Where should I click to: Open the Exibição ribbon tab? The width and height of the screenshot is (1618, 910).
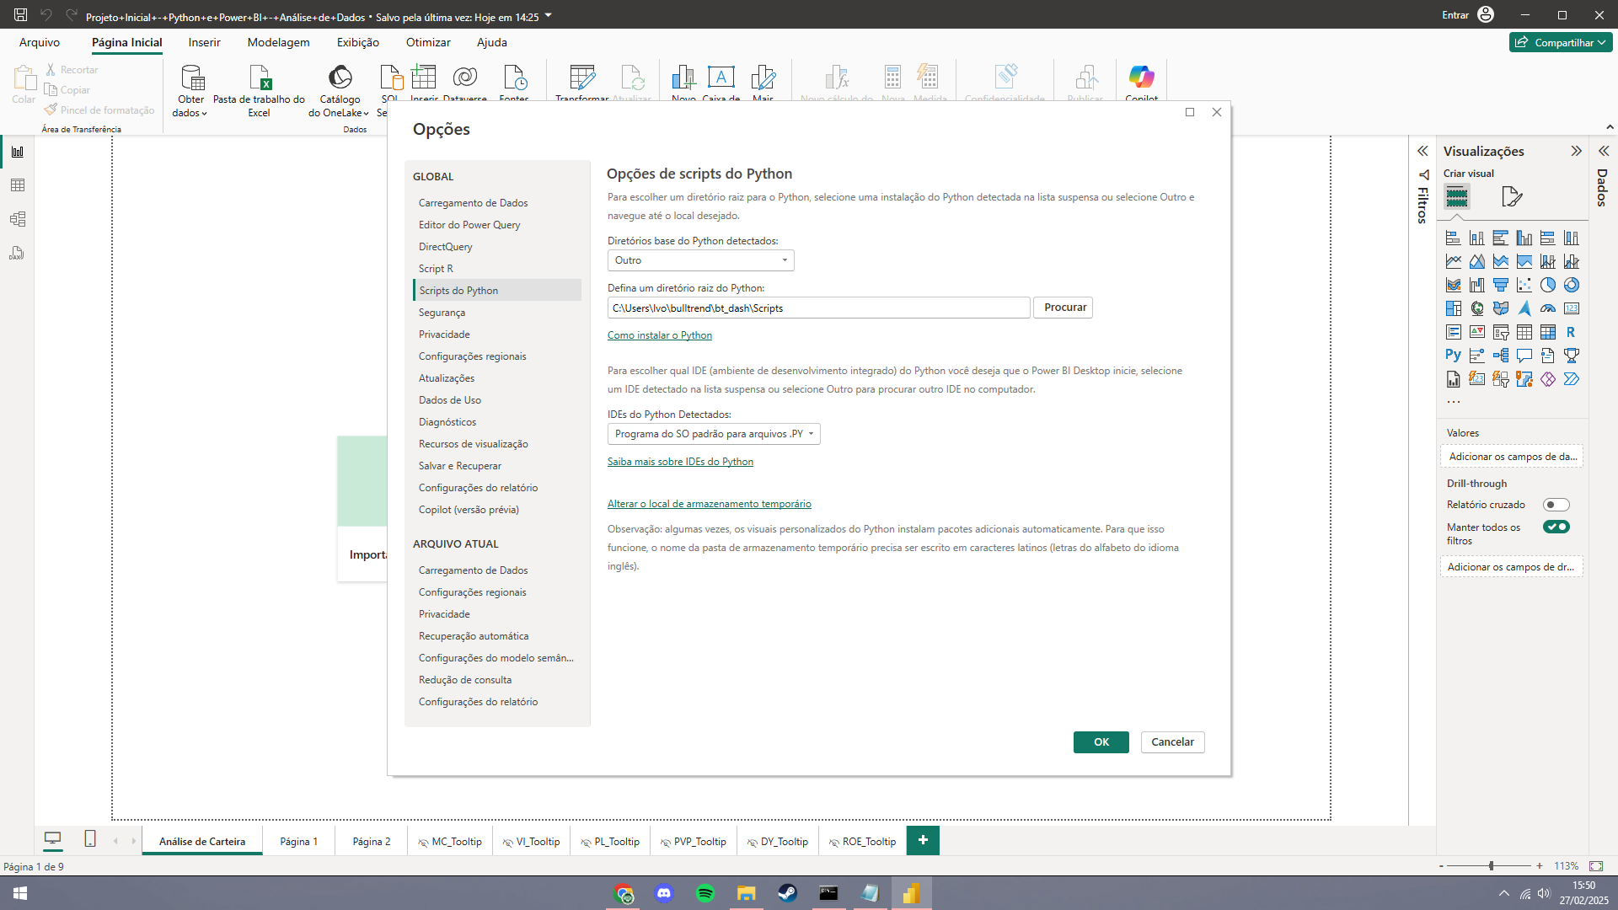(x=357, y=42)
